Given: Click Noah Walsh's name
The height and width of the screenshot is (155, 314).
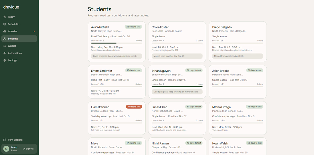Looking at the screenshot, I should tap(220, 143).
